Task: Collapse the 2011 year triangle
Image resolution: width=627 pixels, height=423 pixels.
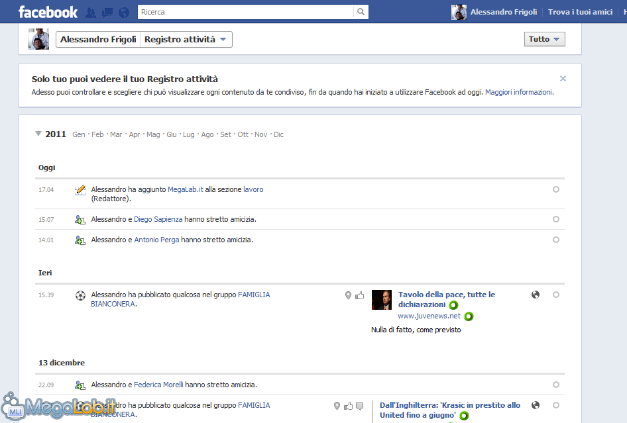Action: coord(38,134)
